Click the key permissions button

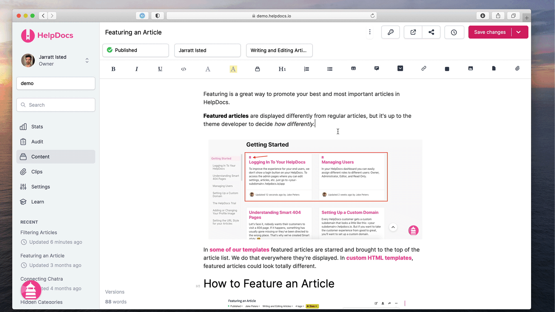click(x=390, y=32)
